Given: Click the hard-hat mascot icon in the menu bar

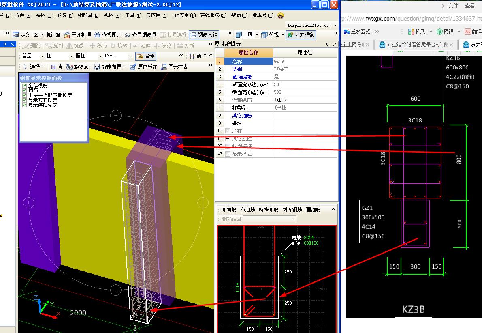Looking at the screenshot, I should [280, 15].
